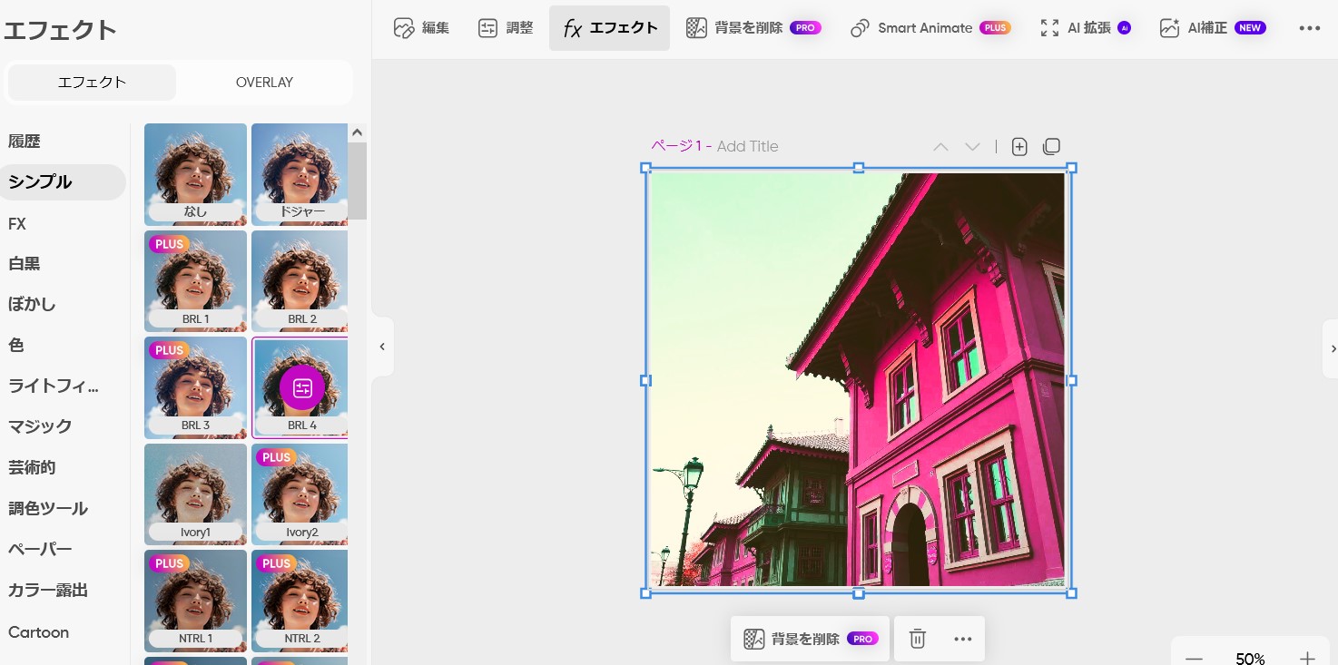Click the pink building canvas image
Screen dimensions: 1338x665
(858, 380)
